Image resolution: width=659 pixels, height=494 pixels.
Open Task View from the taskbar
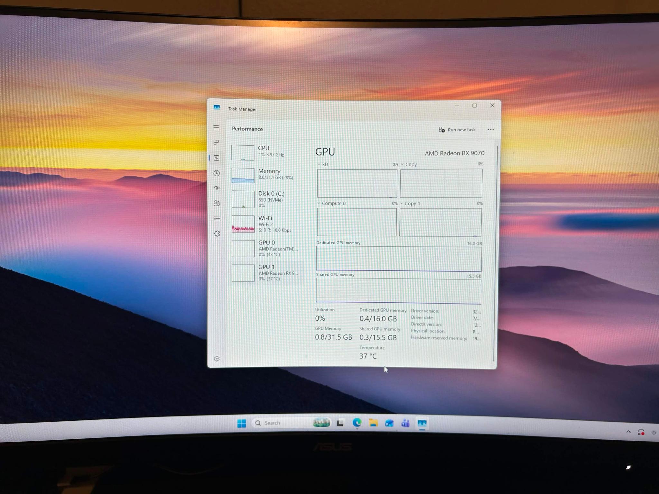point(340,423)
